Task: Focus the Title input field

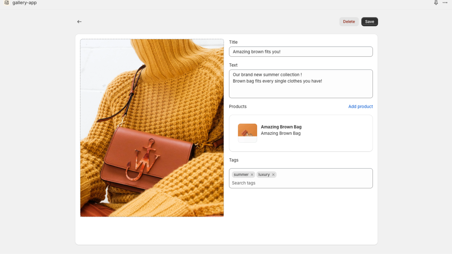Action: 301,52
